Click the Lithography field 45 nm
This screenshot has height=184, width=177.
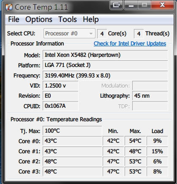150,96
